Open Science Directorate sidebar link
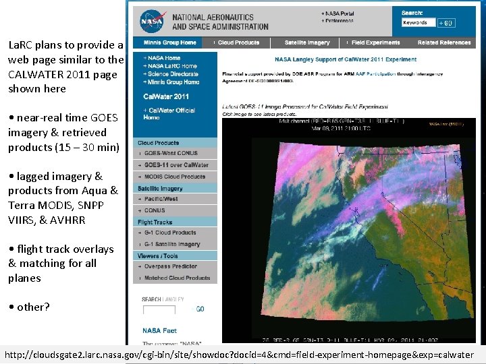The image size is (486, 364). (171, 74)
